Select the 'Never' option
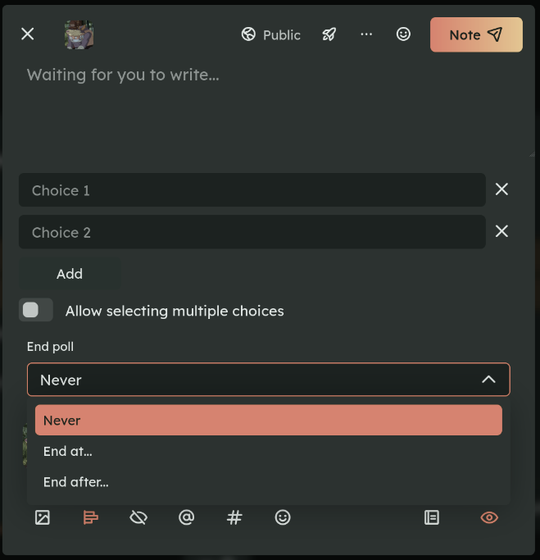Image resolution: width=540 pixels, height=560 pixels. (x=268, y=420)
